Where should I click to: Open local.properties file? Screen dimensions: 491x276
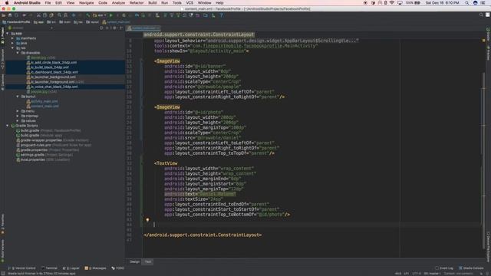pyautogui.click(x=33, y=159)
